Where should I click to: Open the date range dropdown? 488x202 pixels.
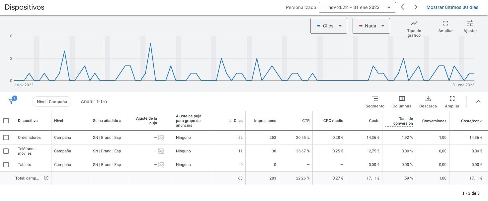(357, 7)
